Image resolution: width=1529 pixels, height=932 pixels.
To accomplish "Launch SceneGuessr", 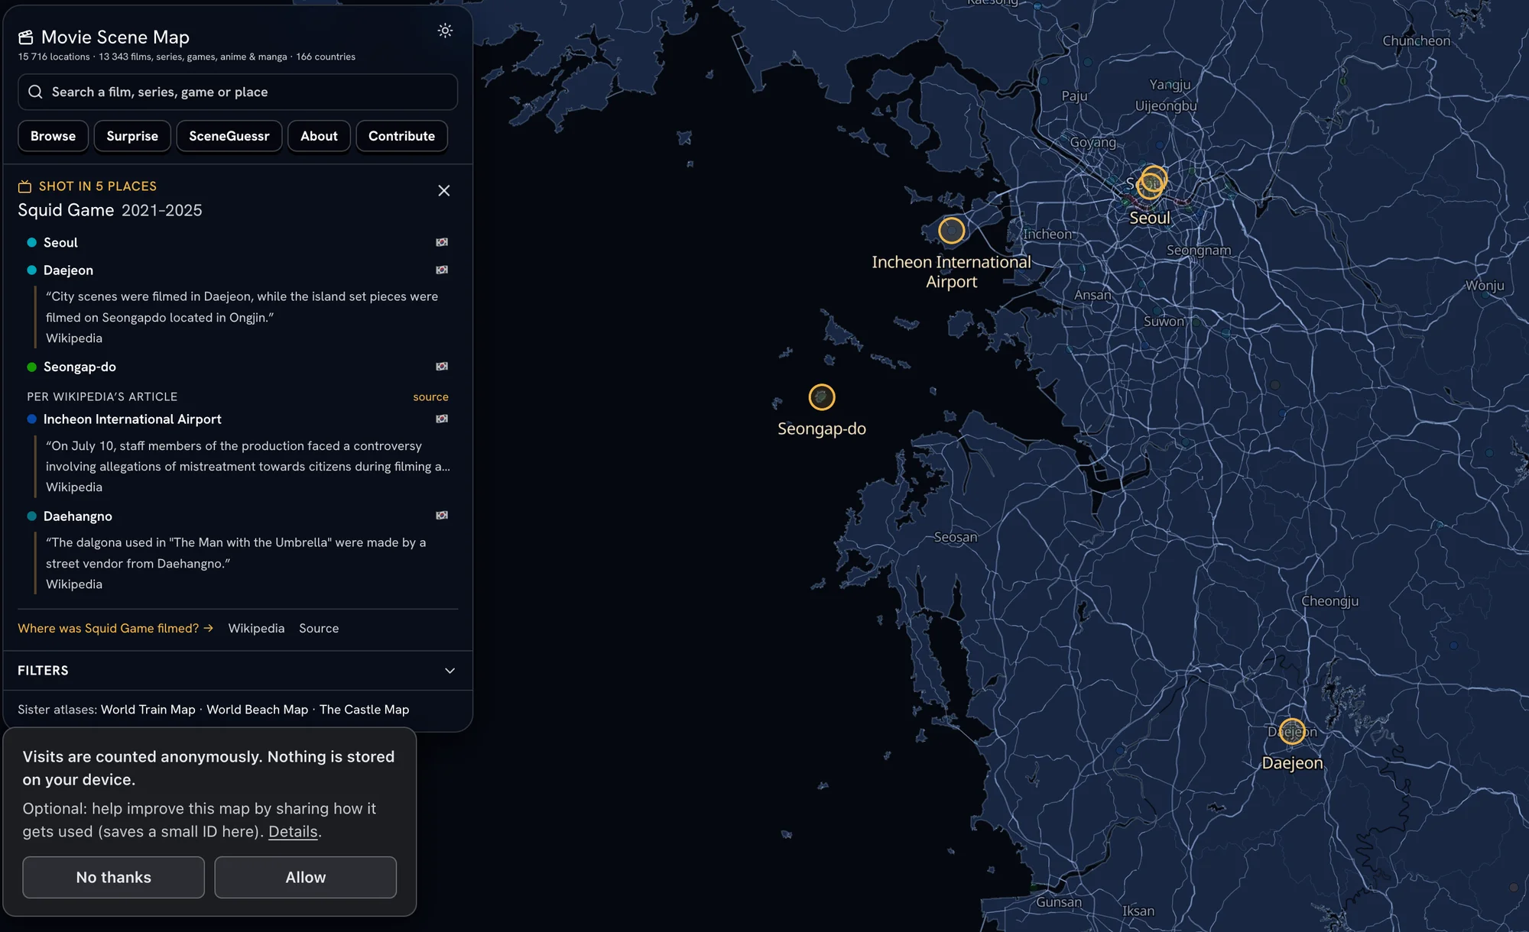I will (229, 136).
